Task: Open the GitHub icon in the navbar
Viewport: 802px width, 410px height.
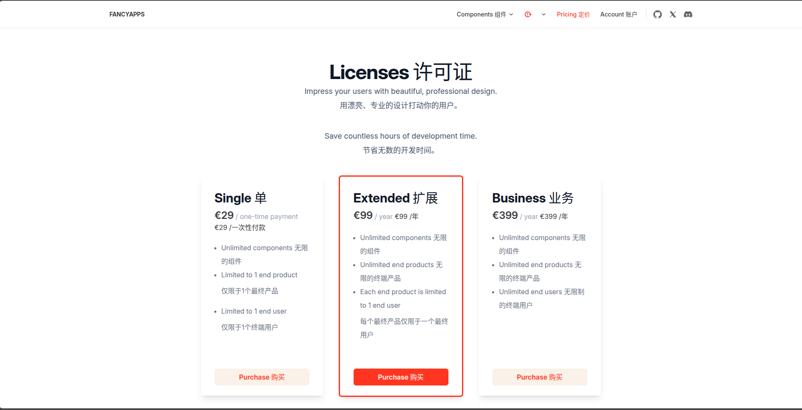Action: click(658, 14)
